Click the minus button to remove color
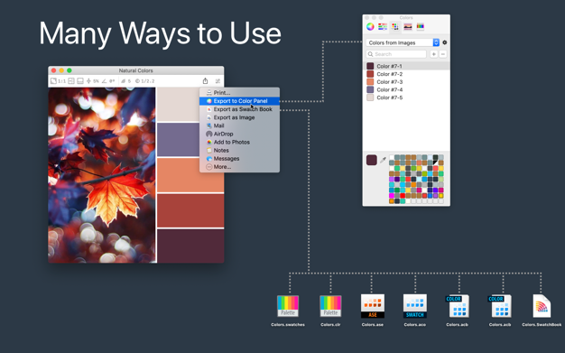 click(x=443, y=54)
